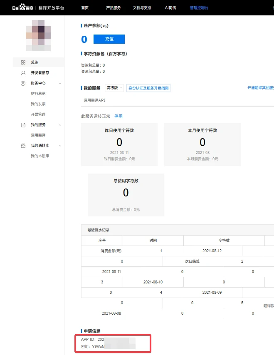Click the 时间 column header
The height and width of the screenshot is (355, 274).
153,241
